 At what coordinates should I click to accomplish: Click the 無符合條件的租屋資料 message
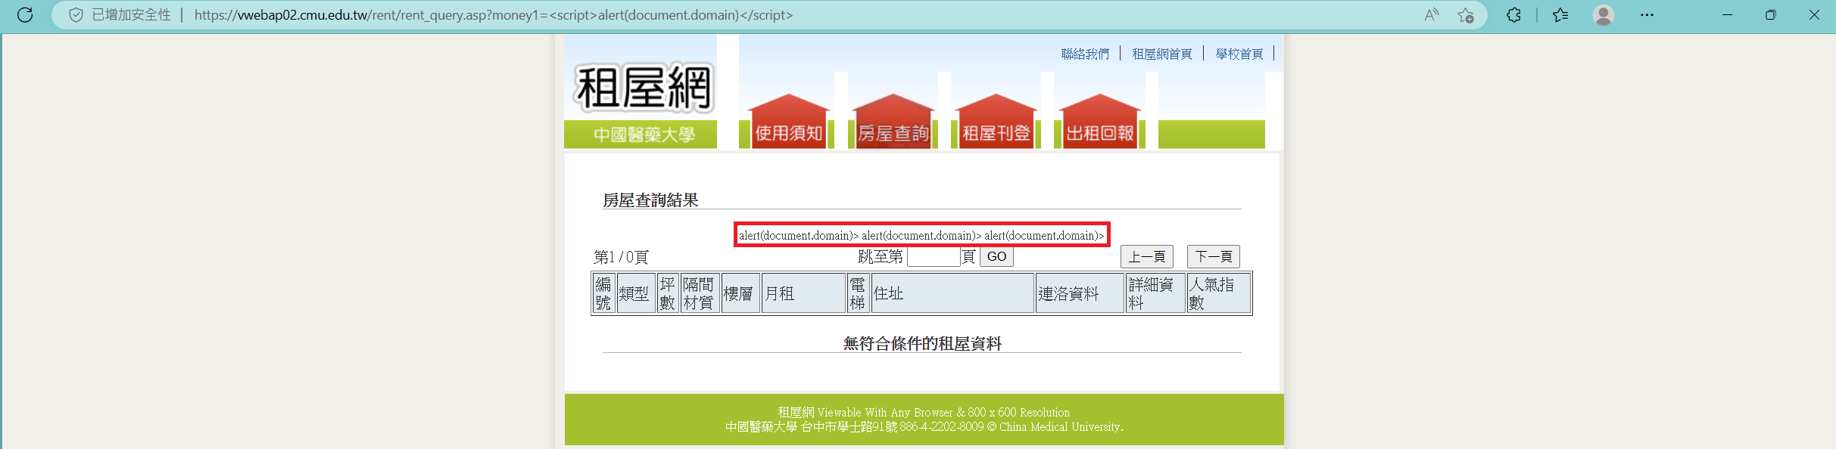(922, 344)
